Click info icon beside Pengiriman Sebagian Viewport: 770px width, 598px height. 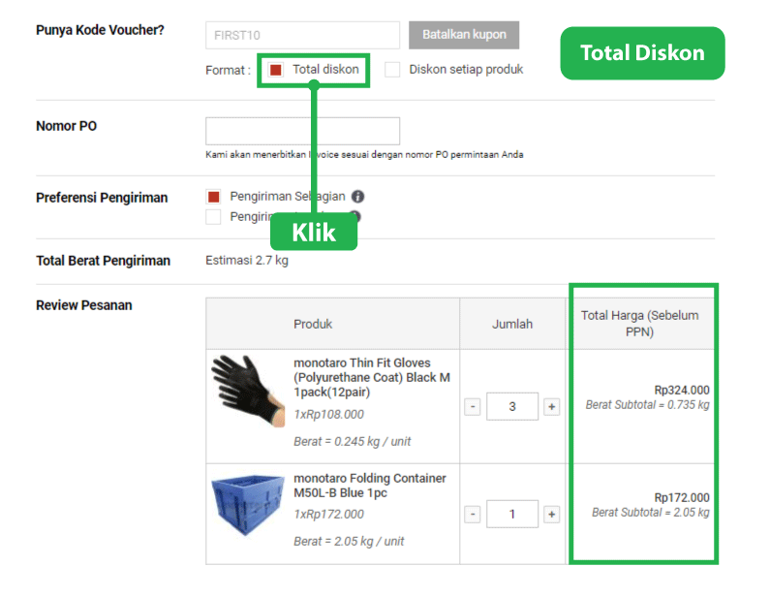(358, 197)
